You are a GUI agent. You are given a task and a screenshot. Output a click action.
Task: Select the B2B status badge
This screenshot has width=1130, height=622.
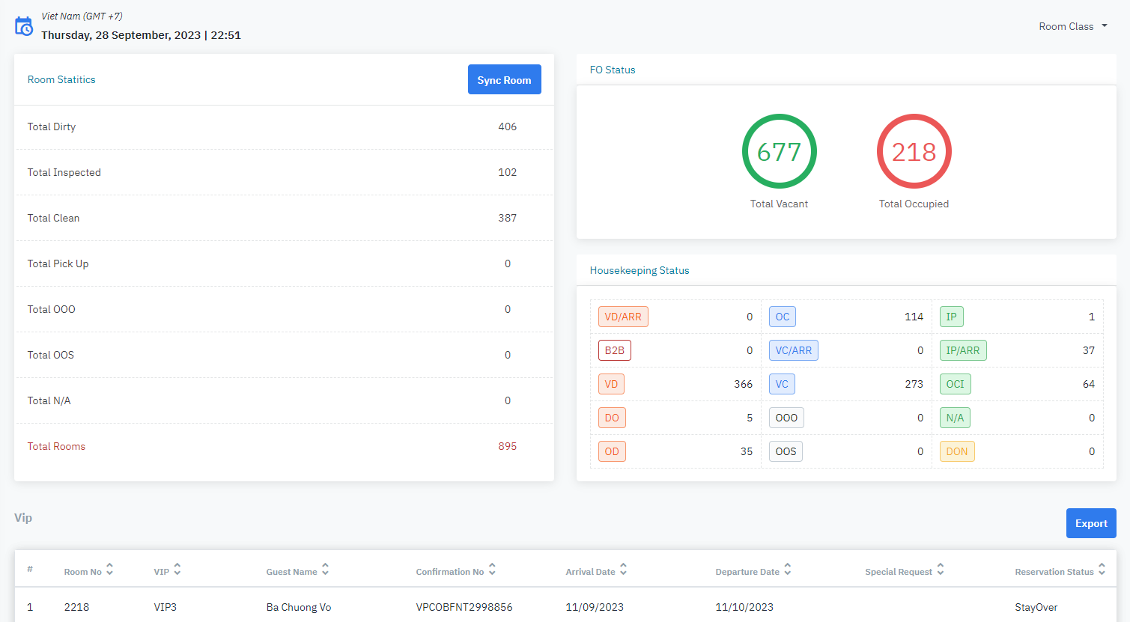[x=614, y=350]
